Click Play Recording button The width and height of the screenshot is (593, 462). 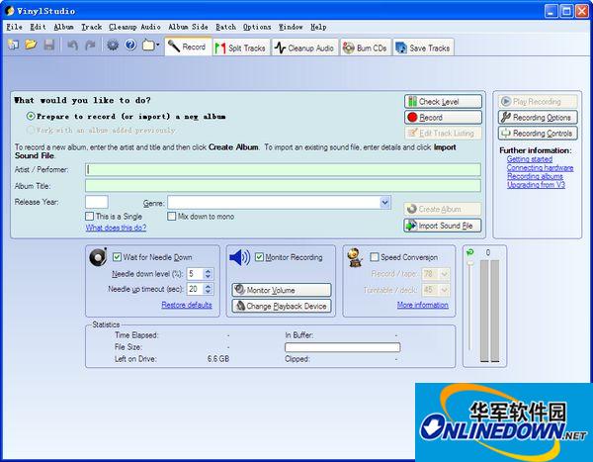[x=538, y=102]
